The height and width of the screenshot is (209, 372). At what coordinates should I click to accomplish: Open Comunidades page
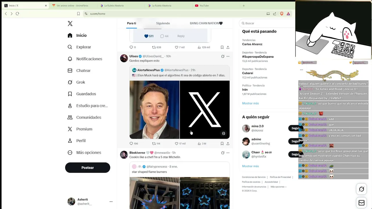pos(84,117)
